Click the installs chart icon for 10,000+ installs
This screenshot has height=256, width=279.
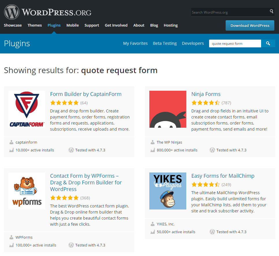(11, 150)
